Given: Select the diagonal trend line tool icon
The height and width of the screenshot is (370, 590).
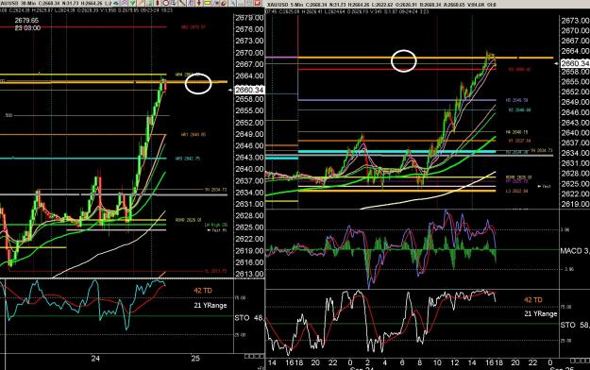Looking at the screenshot, I should pos(182,3).
